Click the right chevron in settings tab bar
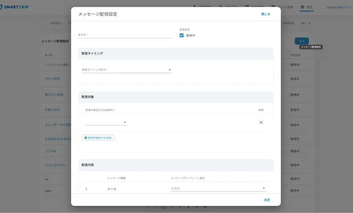The image size is (353, 213). pos(310,23)
